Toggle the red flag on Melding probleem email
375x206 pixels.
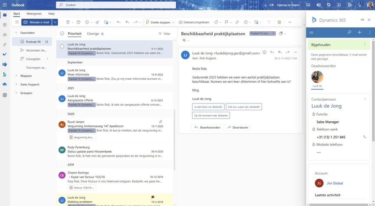(153, 197)
